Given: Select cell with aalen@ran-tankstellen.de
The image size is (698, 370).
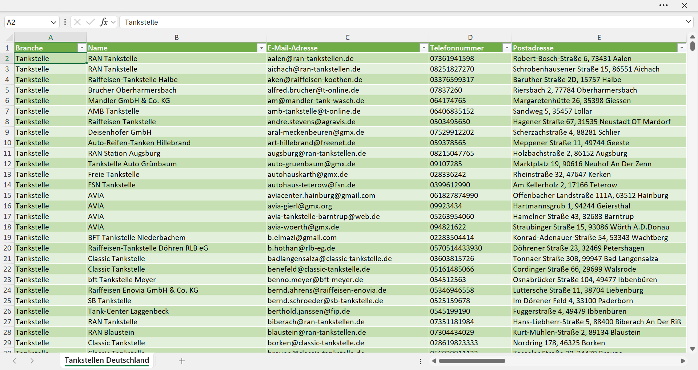Looking at the screenshot, I should (x=348, y=58).
